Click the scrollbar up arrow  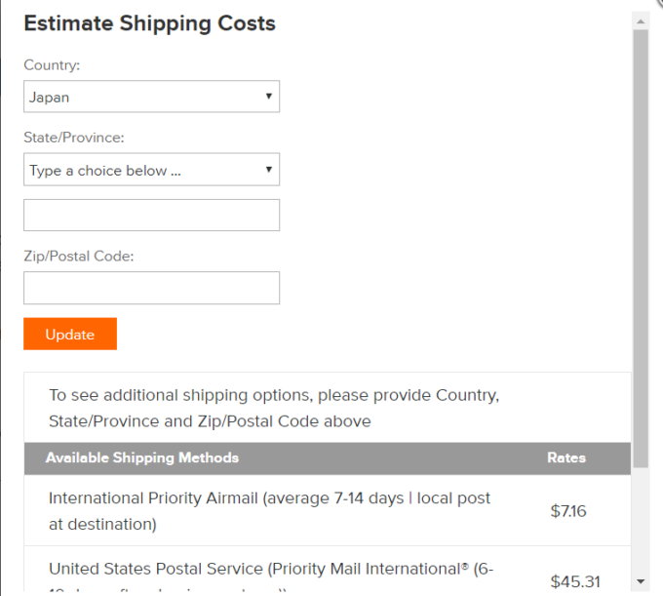pos(641,20)
